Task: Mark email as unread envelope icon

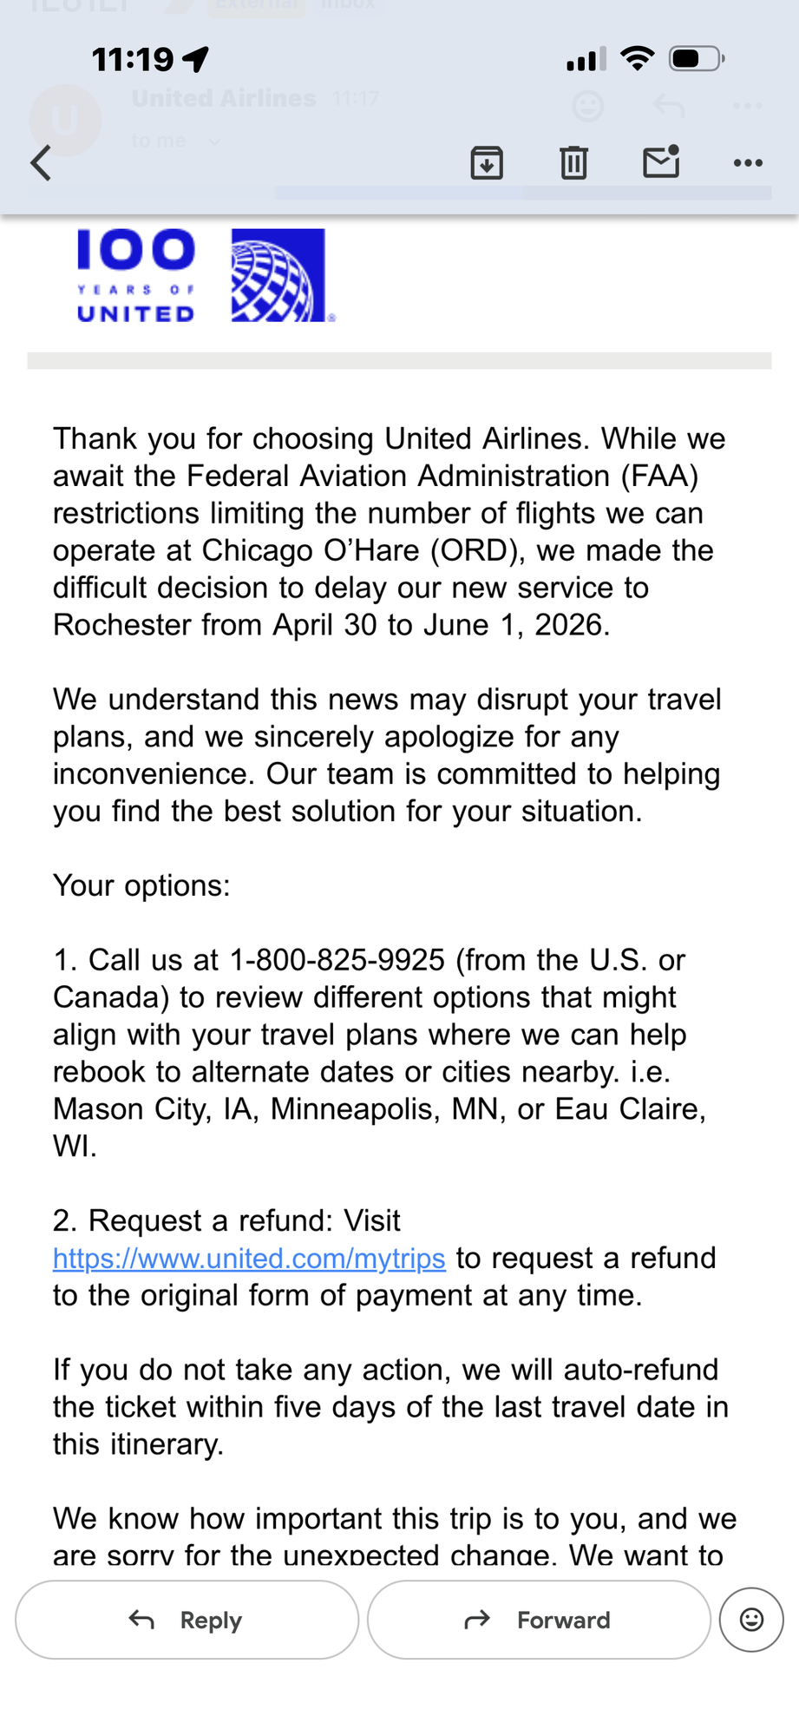Action: (x=661, y=161)
